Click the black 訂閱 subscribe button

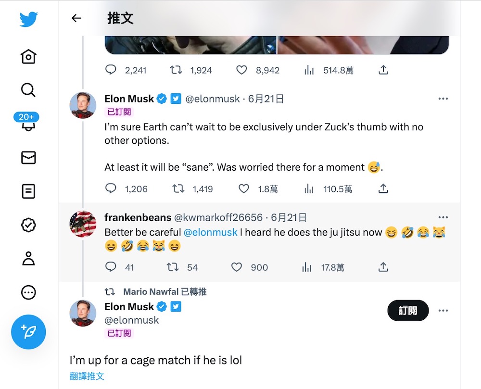(x=407, y=311)
